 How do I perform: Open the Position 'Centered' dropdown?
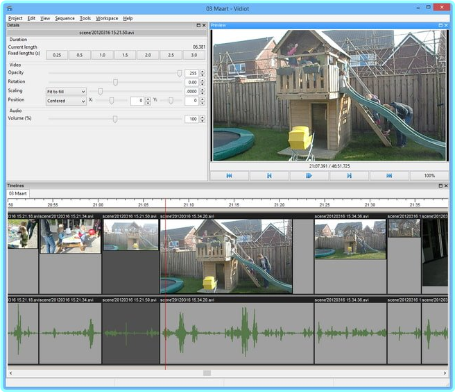[x=66, y=101]
